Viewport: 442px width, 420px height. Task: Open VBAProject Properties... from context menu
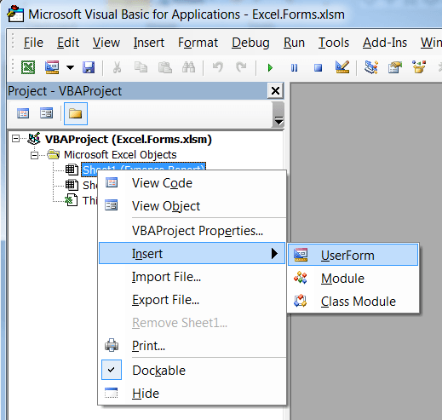coord(192,231)
